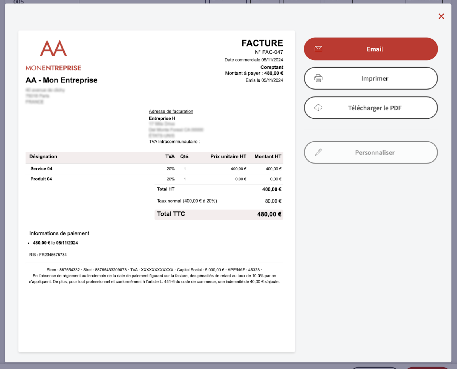Select the 'AA - Mon Entreprise' heading

[61, 80]
